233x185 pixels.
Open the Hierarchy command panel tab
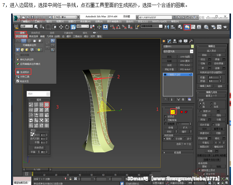(175, 41)
